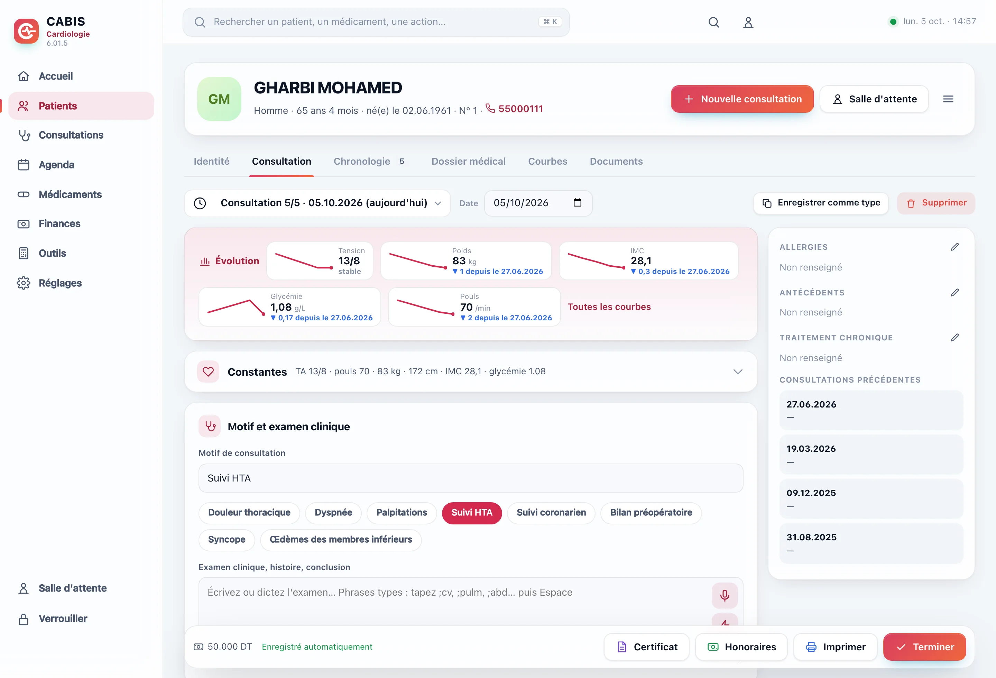The width and height of the screenshot is (996, 678).
Task: Open Finances in the sidebar
Action: click(81, 224)
